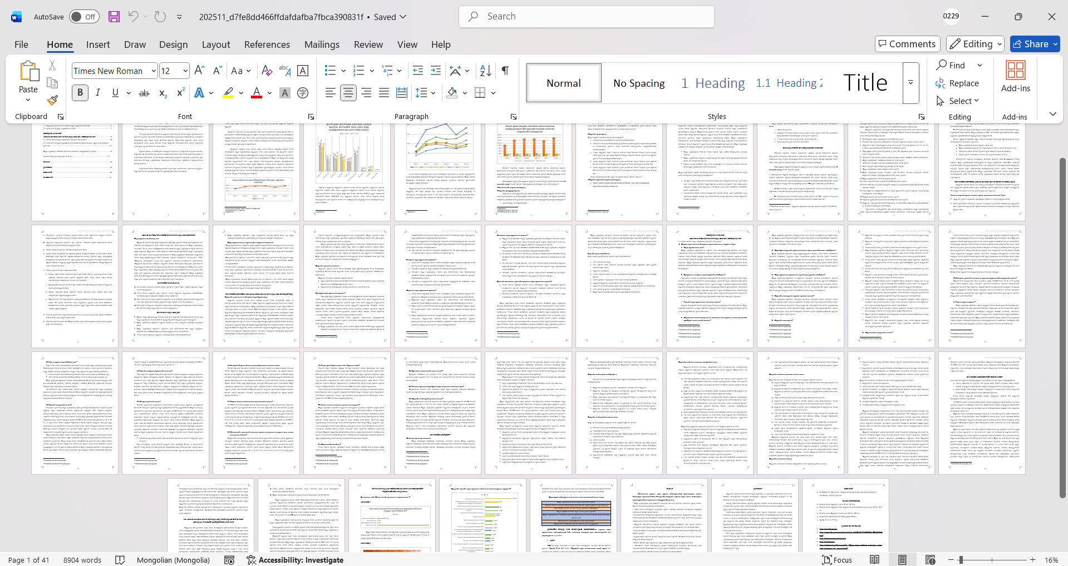
Task: Expand the font size dropdown
Action: coord(185,71)
